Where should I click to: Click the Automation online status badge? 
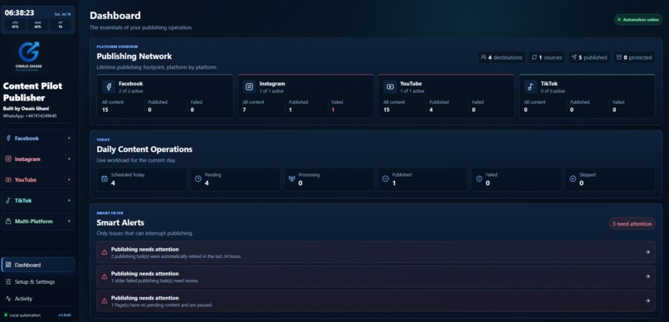638,20
